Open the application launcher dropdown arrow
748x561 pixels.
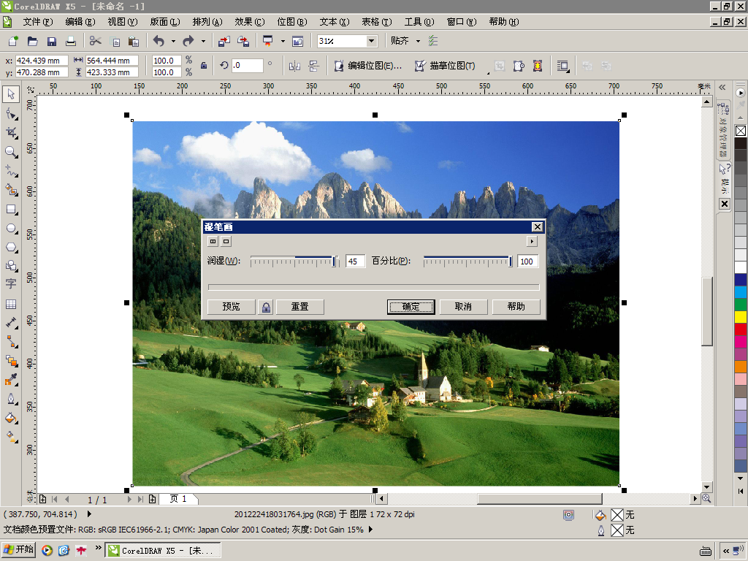coord(283,41)
